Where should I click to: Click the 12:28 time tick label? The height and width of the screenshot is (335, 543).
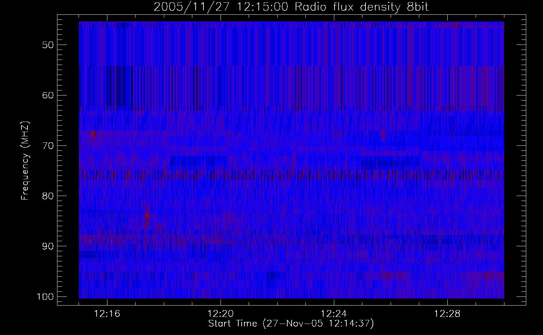447,314
